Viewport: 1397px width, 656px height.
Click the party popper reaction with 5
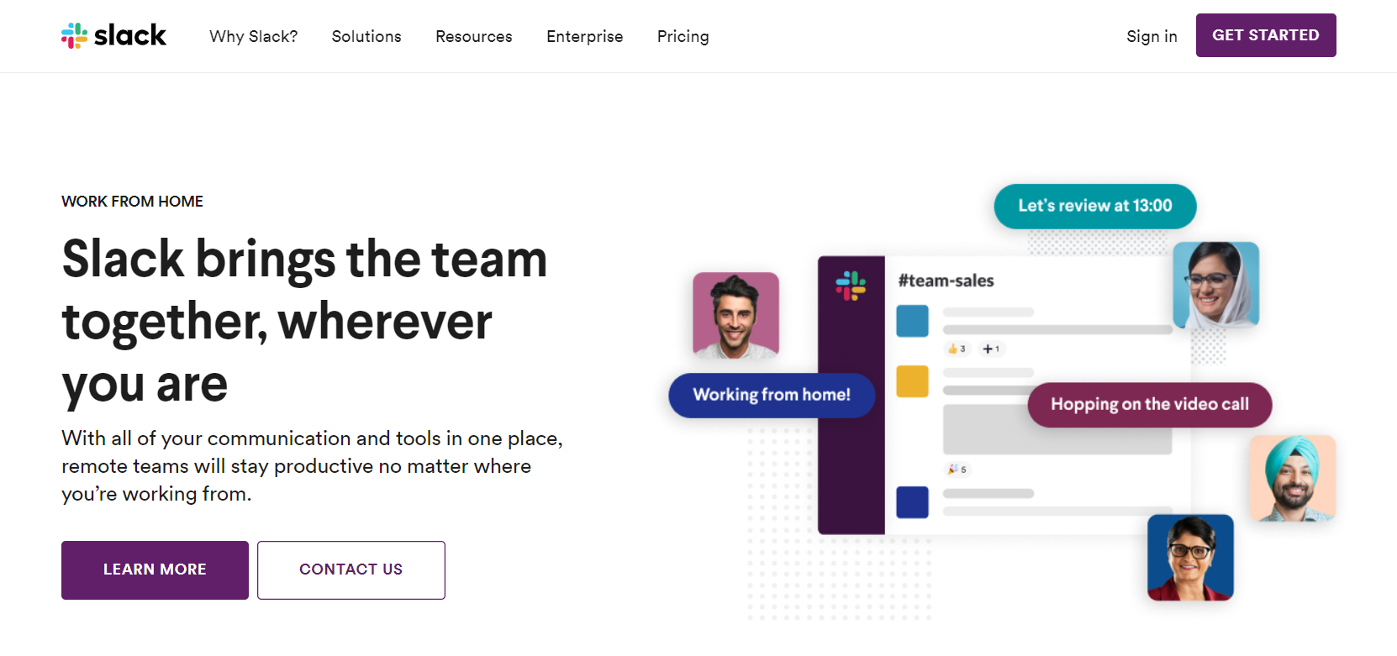(957, 470)
